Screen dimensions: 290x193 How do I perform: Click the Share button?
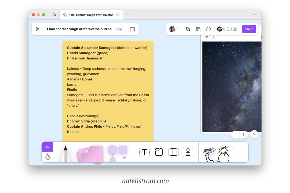point(249,29)
